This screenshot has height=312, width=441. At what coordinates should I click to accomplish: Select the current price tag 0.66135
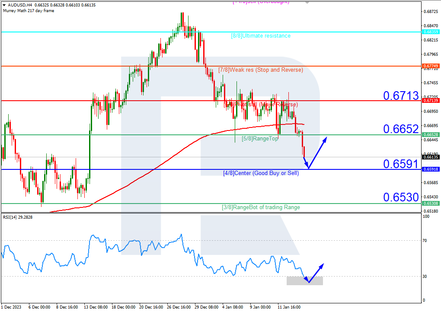coord(431,158)
